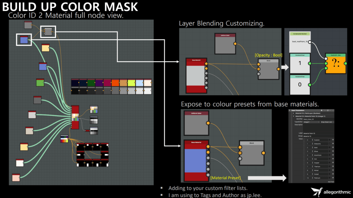Open the Drop Down List editor combo

pyautogui.click(x=327, y=122)
